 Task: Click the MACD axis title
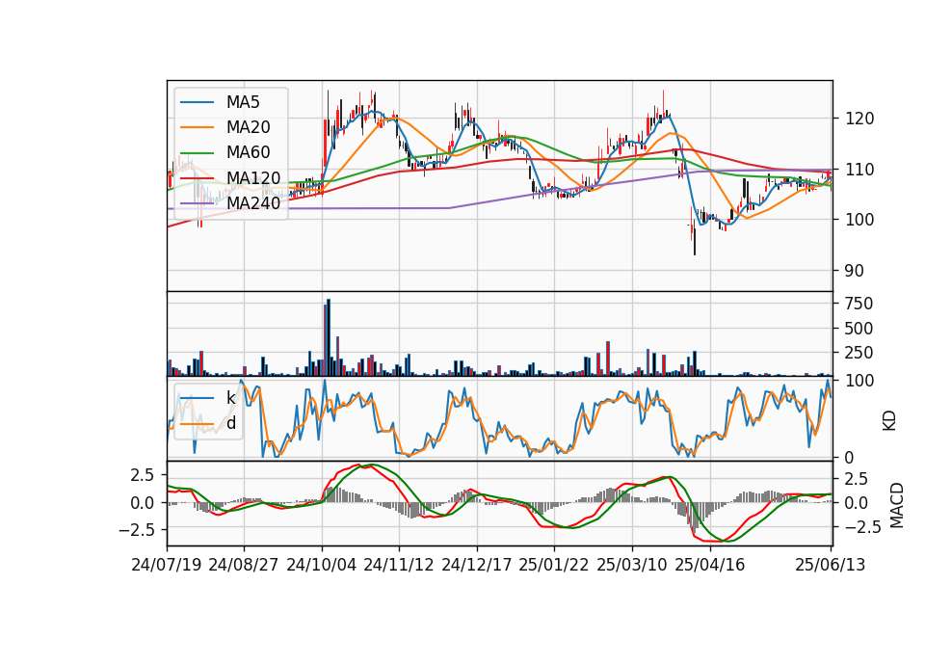(x=897, y=506)
